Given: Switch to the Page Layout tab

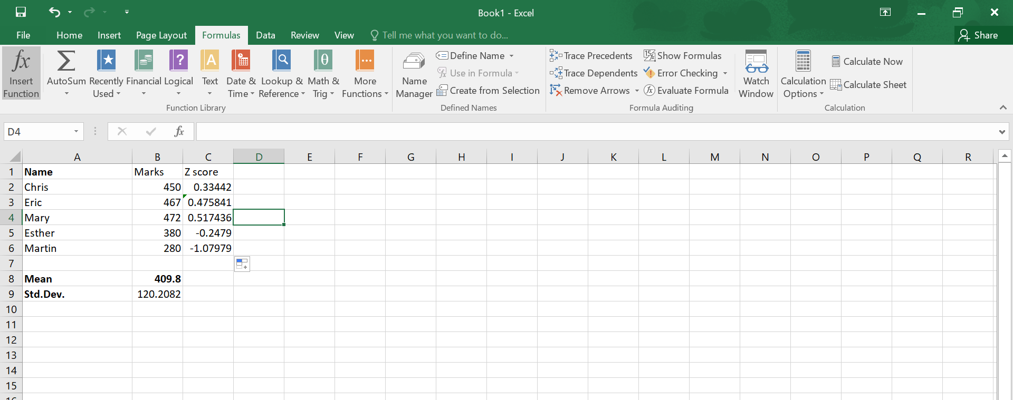Looking at the screenshot, I should (161, 35).
